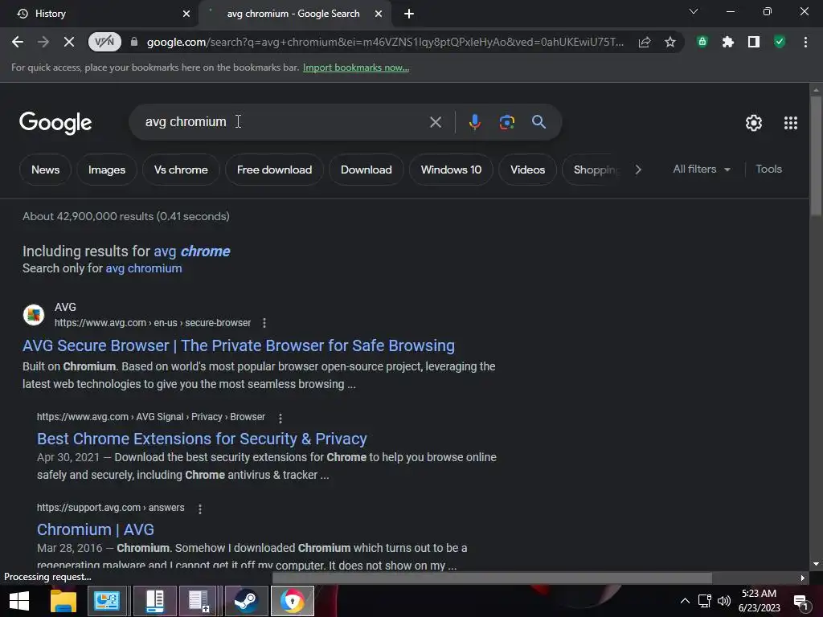This screenshot has height=617, width=823.
Task: Select the Windows 10 chip
Action: pyautogui.click(x=451, y=170)
